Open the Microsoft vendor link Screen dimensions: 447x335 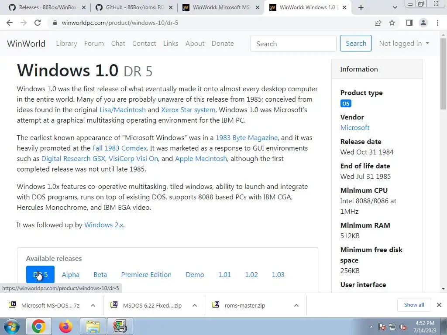355,128
